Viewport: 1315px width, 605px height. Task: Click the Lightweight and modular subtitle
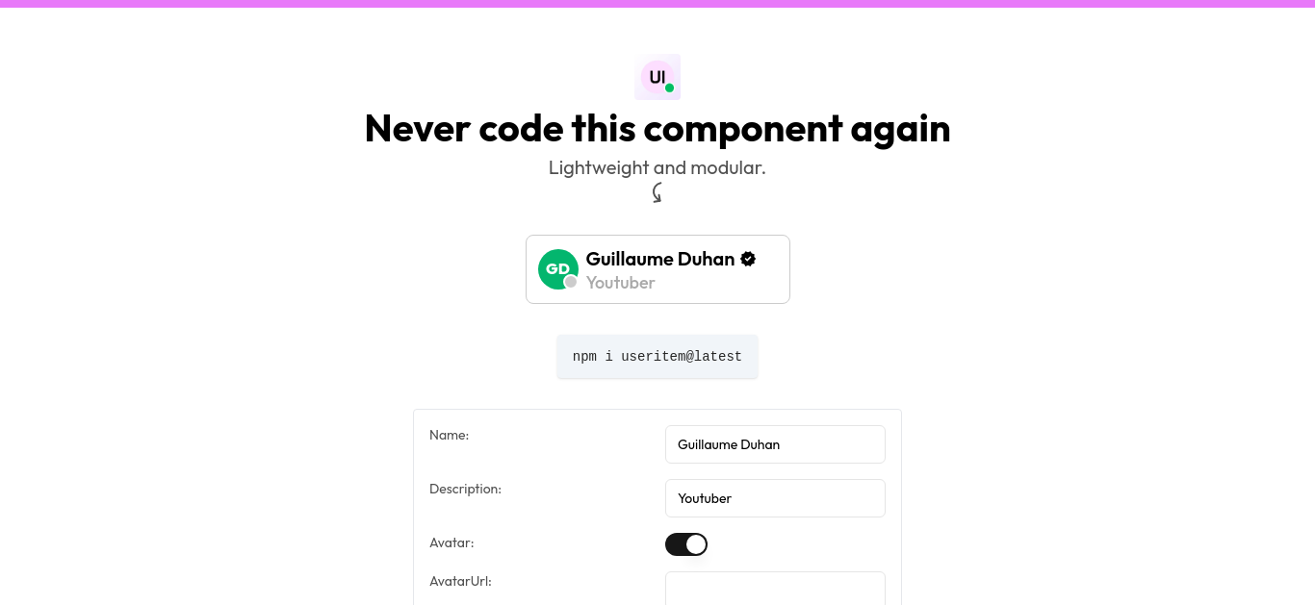point(657,167)
